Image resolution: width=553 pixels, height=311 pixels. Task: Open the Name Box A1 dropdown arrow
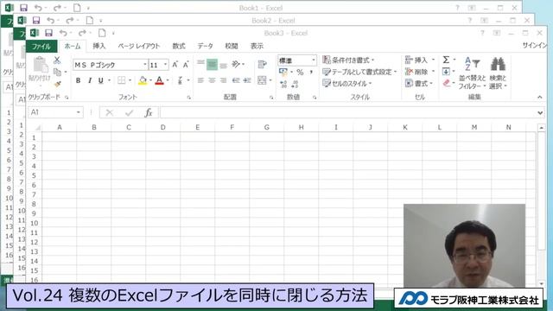click(x=79, y=112)
